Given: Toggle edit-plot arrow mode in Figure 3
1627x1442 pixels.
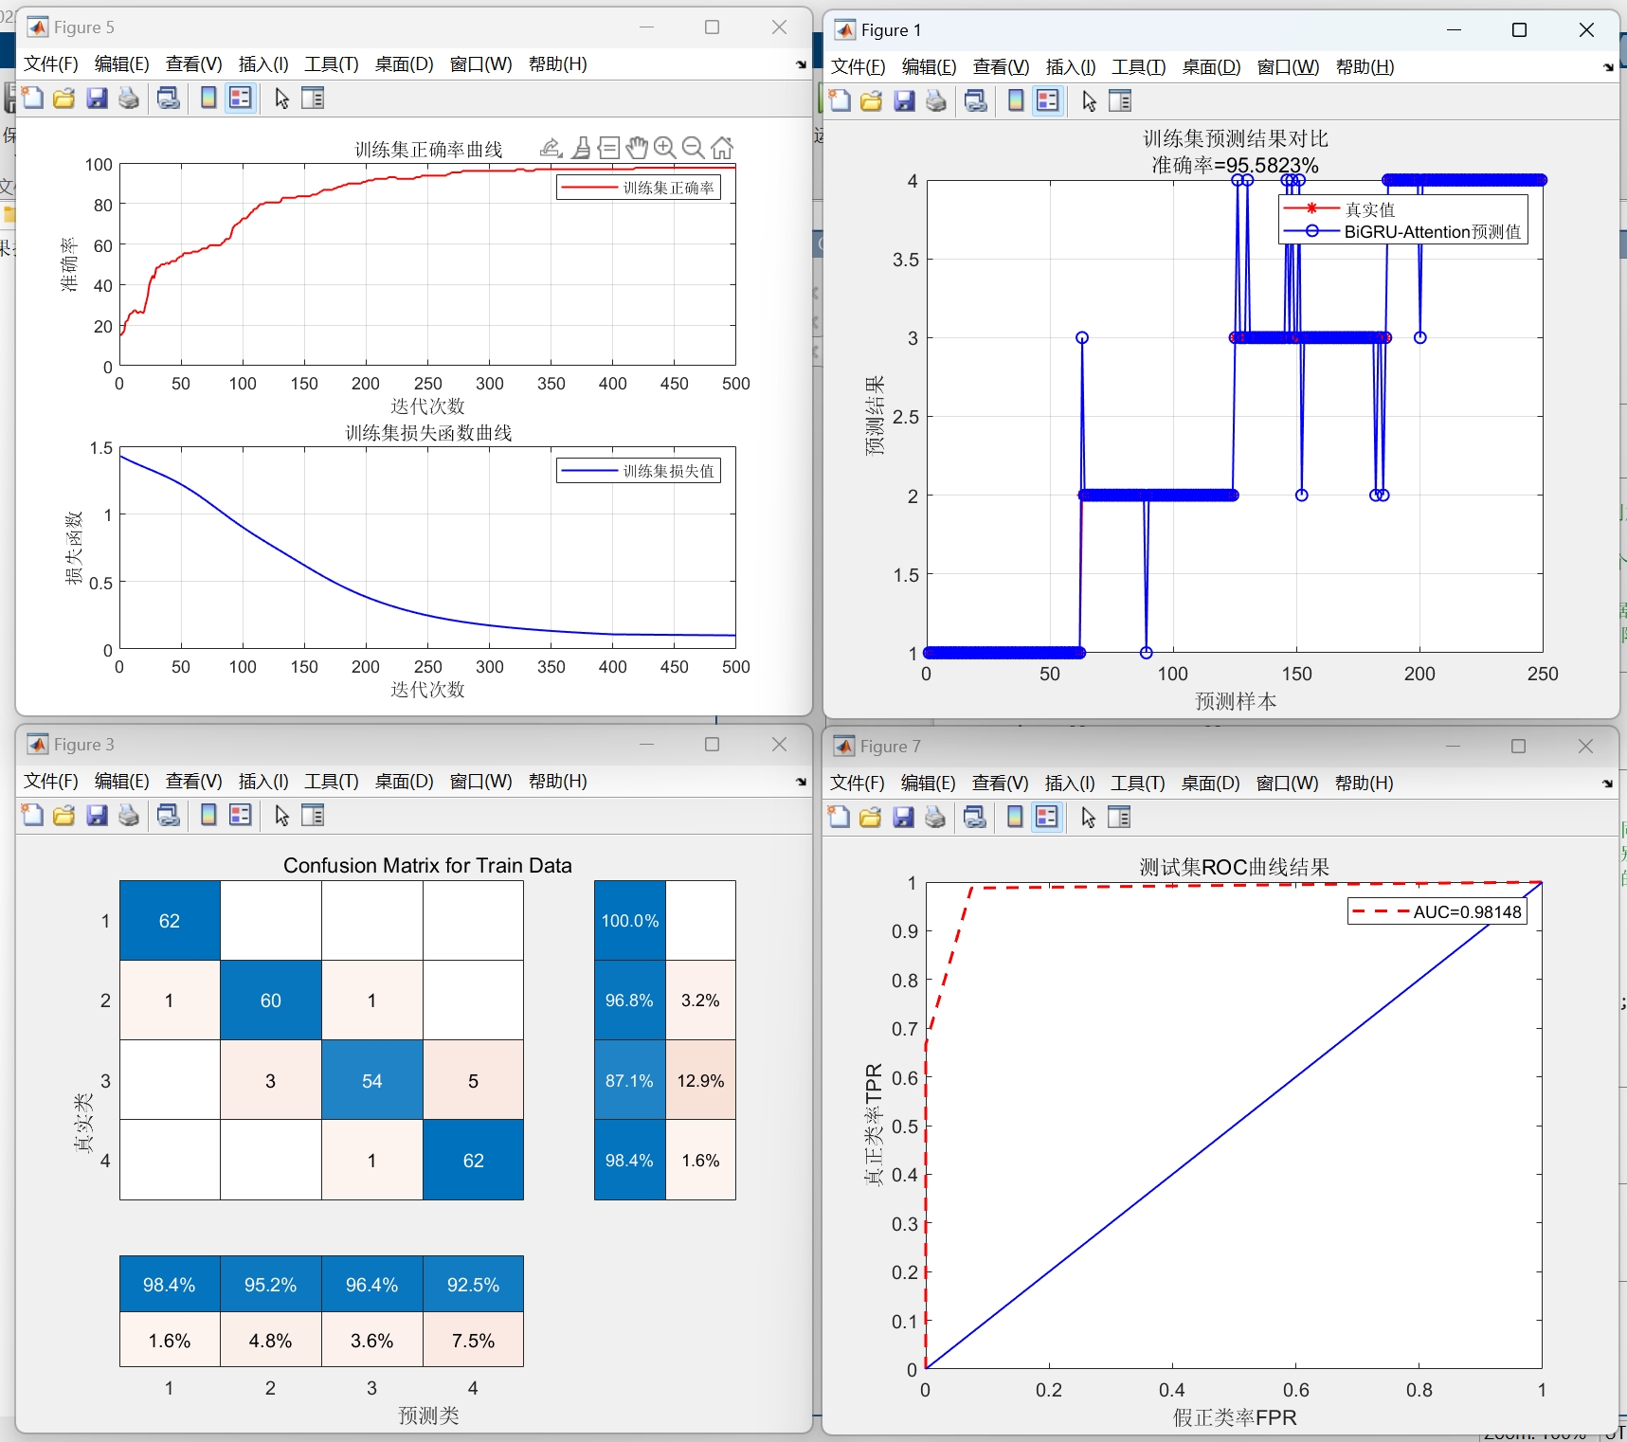Looking at the screenshot, I should [280, 815].
